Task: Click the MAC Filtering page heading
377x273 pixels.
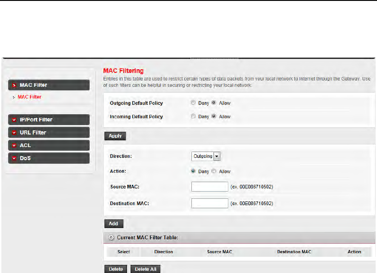Action: 123,71
